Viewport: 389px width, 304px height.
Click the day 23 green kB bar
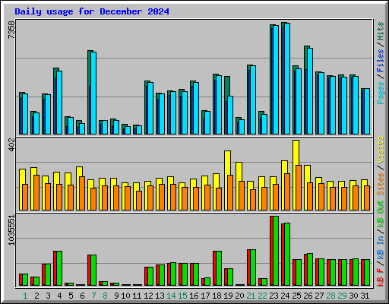pyautogui.click(x=276, y=251)
